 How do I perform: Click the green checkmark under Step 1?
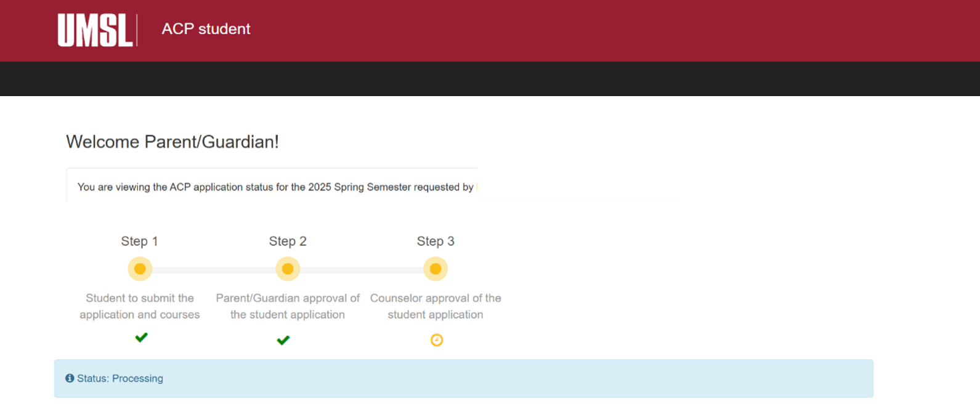141,338
